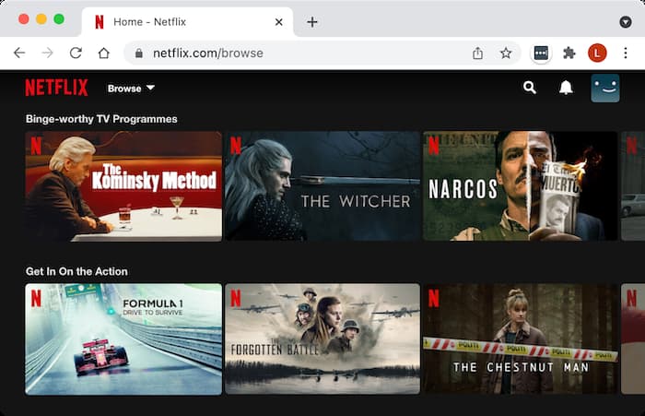Open the tab search dropdown arrow
The height and width of the screenshot is (416, 645).
point(626,22)
